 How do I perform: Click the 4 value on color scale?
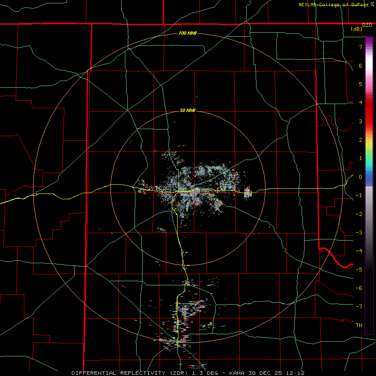point(361,103)
